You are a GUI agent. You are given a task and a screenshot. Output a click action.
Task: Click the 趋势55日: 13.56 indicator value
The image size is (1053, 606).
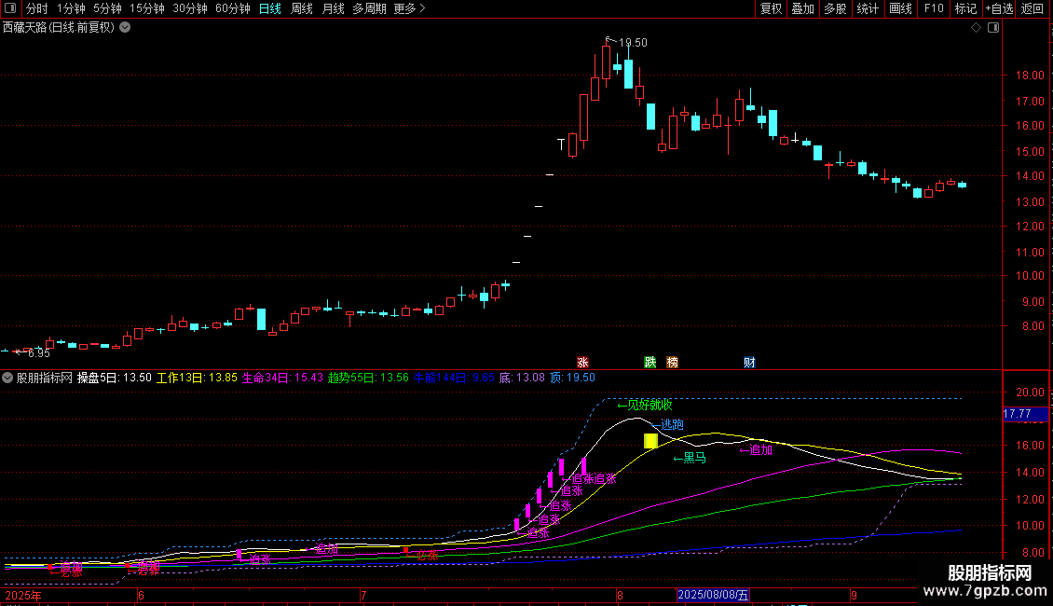[368, 378]
